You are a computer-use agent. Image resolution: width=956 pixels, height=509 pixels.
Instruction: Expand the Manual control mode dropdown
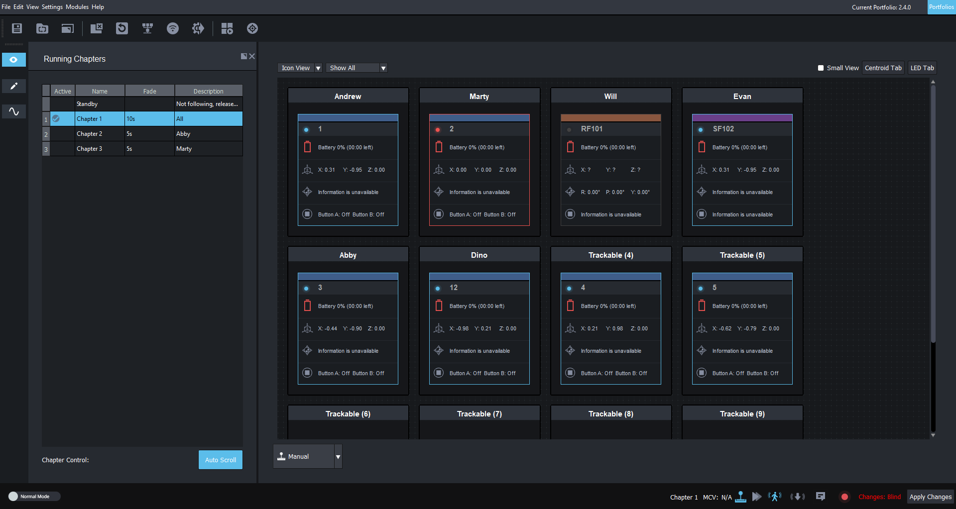338,457
